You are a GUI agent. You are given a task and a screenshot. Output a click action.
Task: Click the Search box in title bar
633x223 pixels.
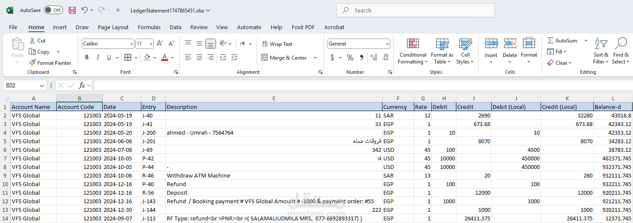(415, 10)
